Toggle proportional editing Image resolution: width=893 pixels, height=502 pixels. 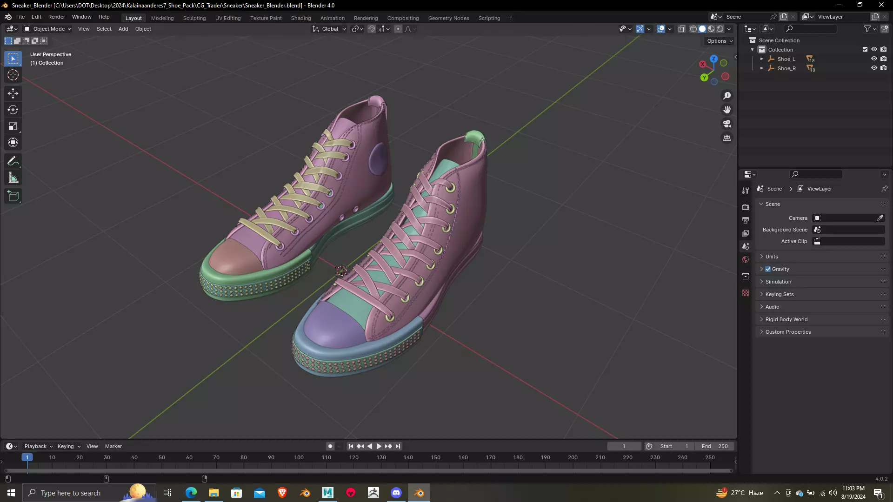pos(398,29)
